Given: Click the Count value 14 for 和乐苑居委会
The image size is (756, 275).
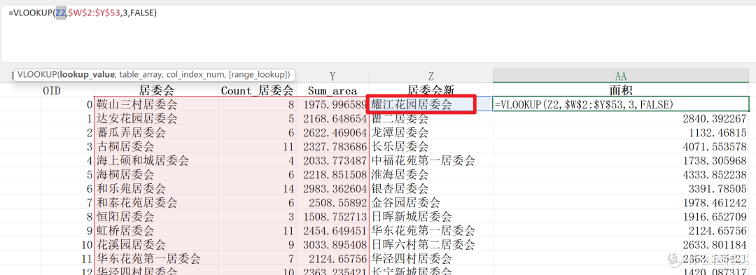Looking at the screenshot, I should 257,189.
